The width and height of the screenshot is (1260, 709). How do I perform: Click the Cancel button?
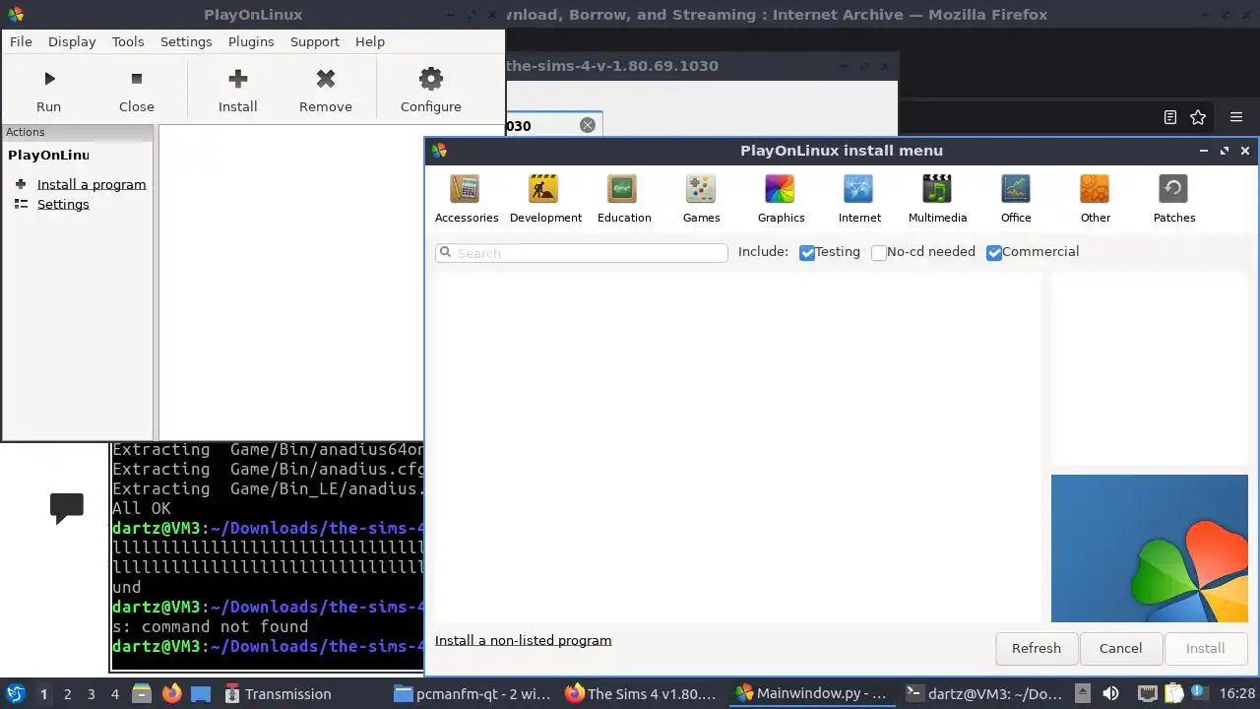pos(1120,648)
